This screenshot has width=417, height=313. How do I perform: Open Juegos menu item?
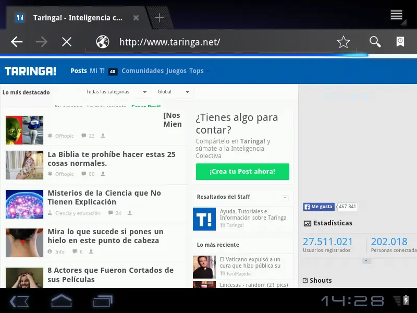tap(176, 71)
